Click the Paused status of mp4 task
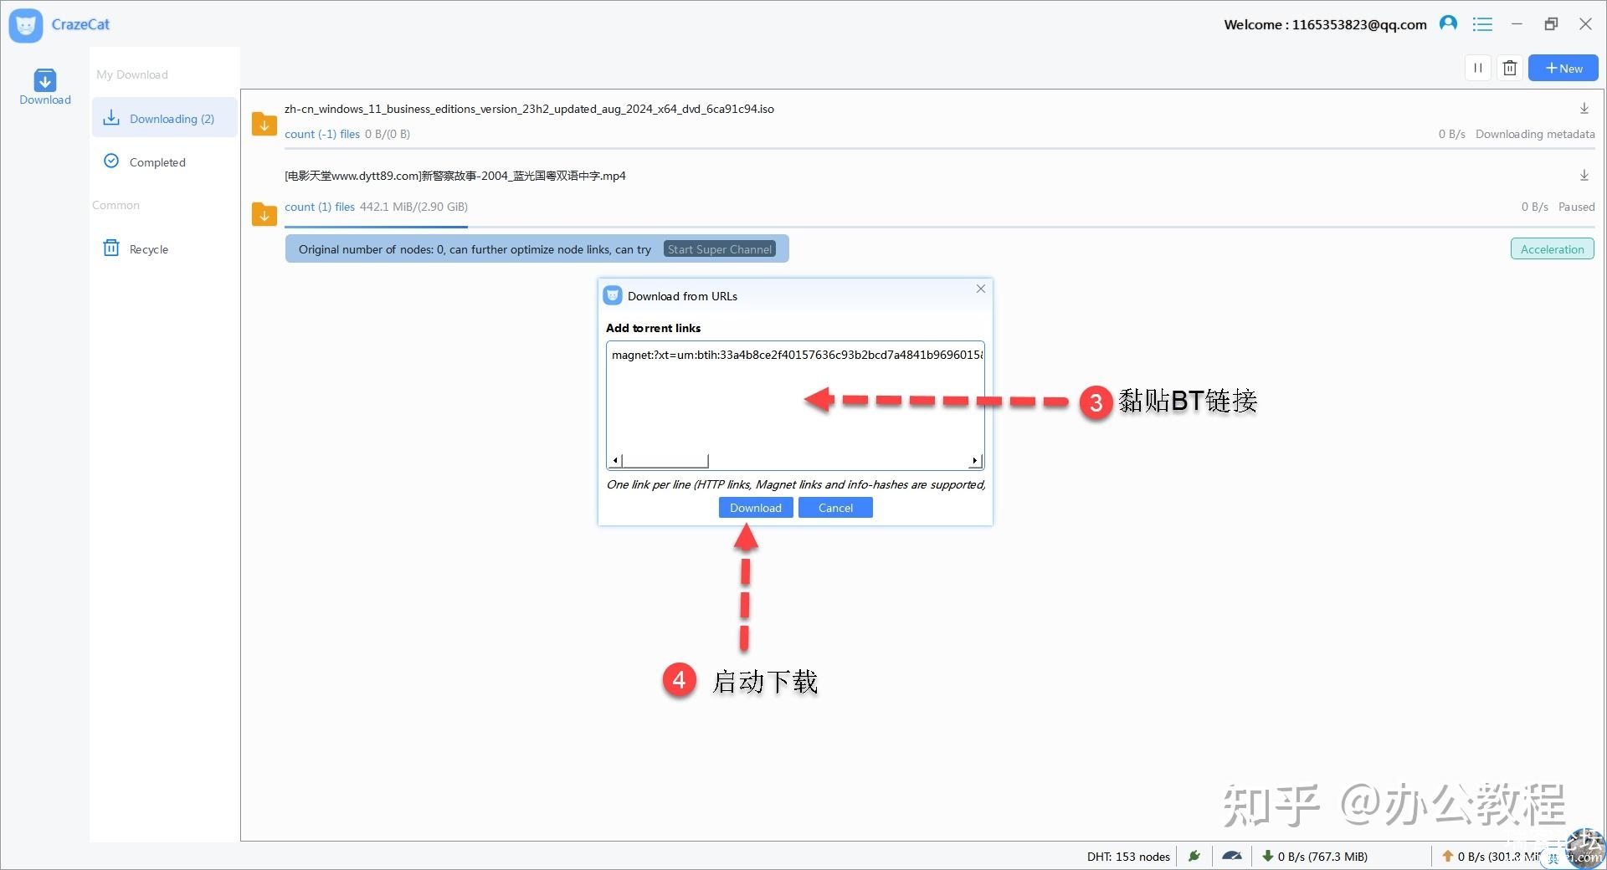Image resolution: width=1607 pixels, height=870 pixels. coord(1576,207)
